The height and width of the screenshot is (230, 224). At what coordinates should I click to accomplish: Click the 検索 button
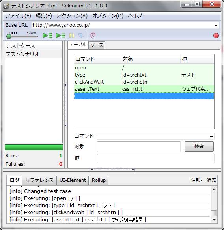coord(199,146)
